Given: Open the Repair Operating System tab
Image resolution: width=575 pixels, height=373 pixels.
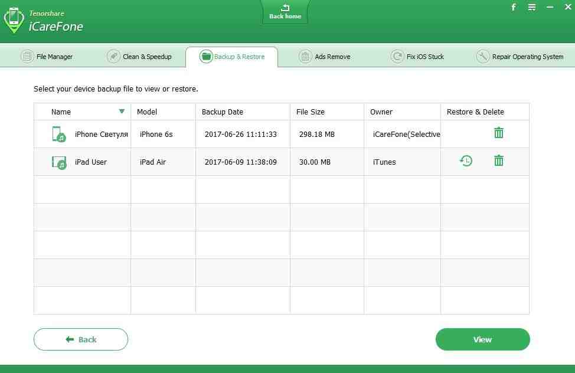Looking at the screenshot, I should click(520, 57).
